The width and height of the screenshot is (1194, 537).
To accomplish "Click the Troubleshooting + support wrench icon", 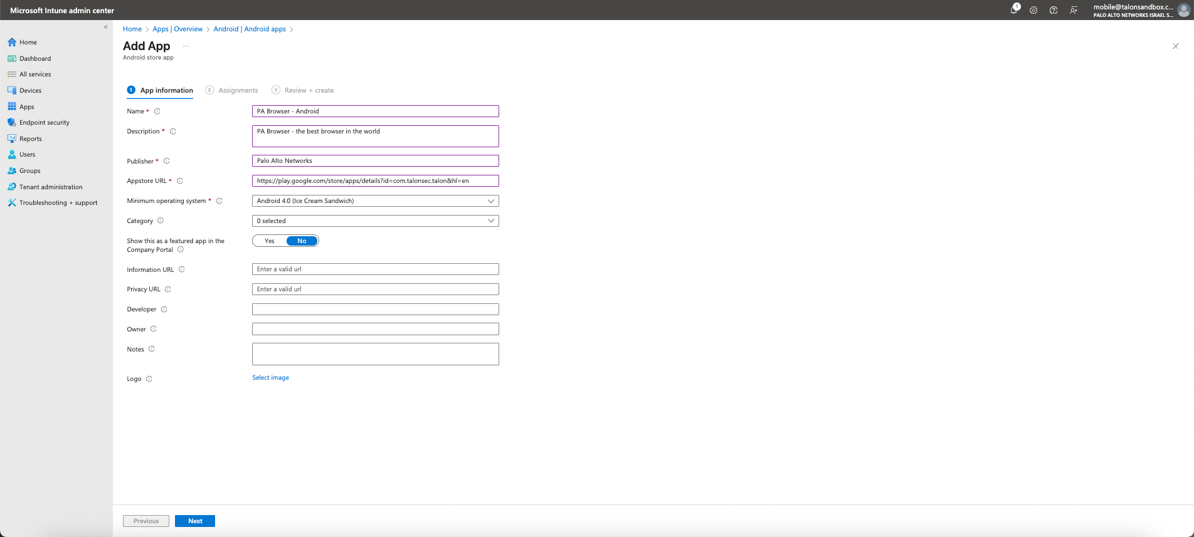I will coord(12,202).
